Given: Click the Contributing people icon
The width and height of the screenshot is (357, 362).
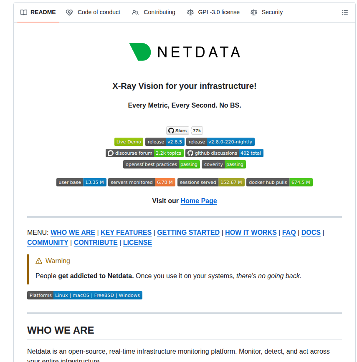Looking at the screenshot, I should 135,13.
